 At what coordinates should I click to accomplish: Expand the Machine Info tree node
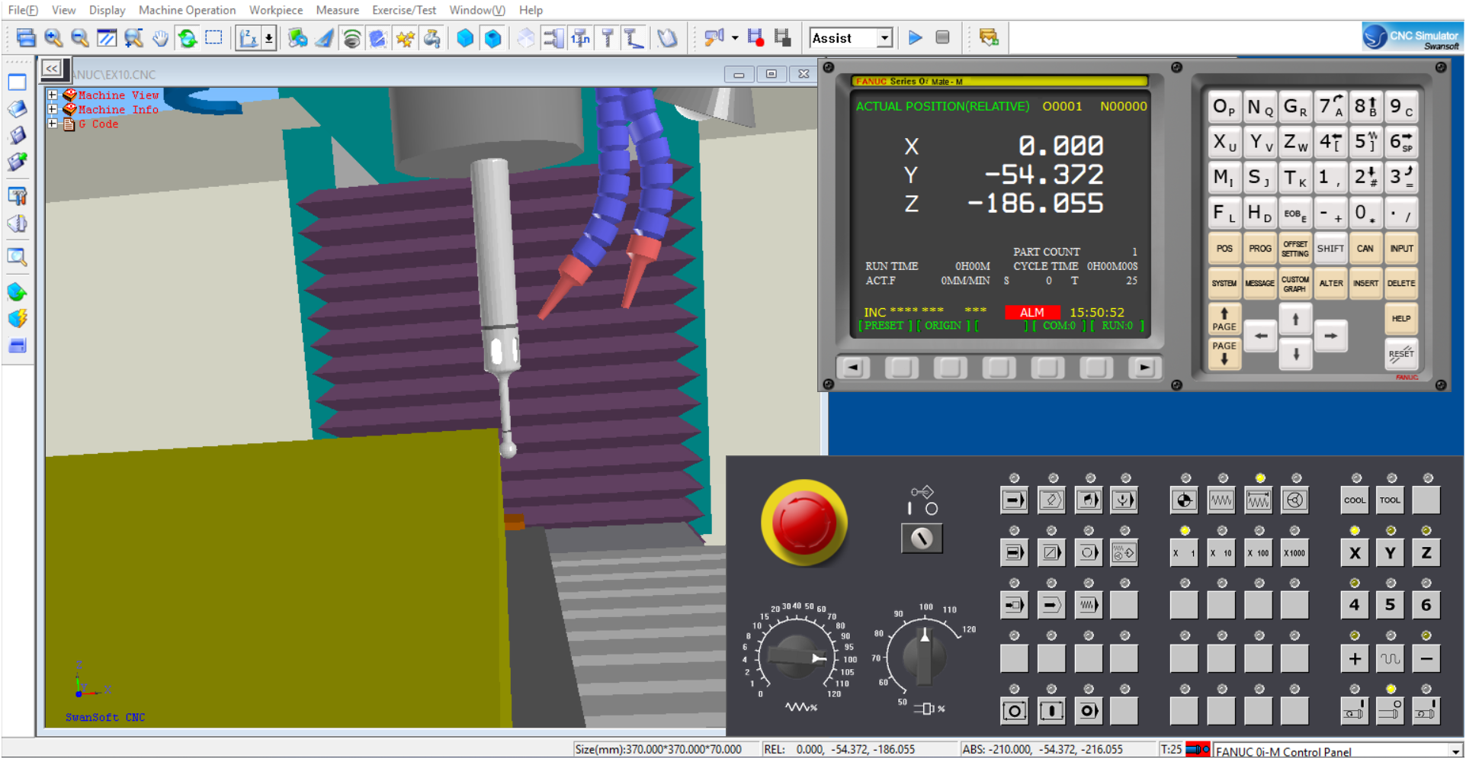click(53, 110)
